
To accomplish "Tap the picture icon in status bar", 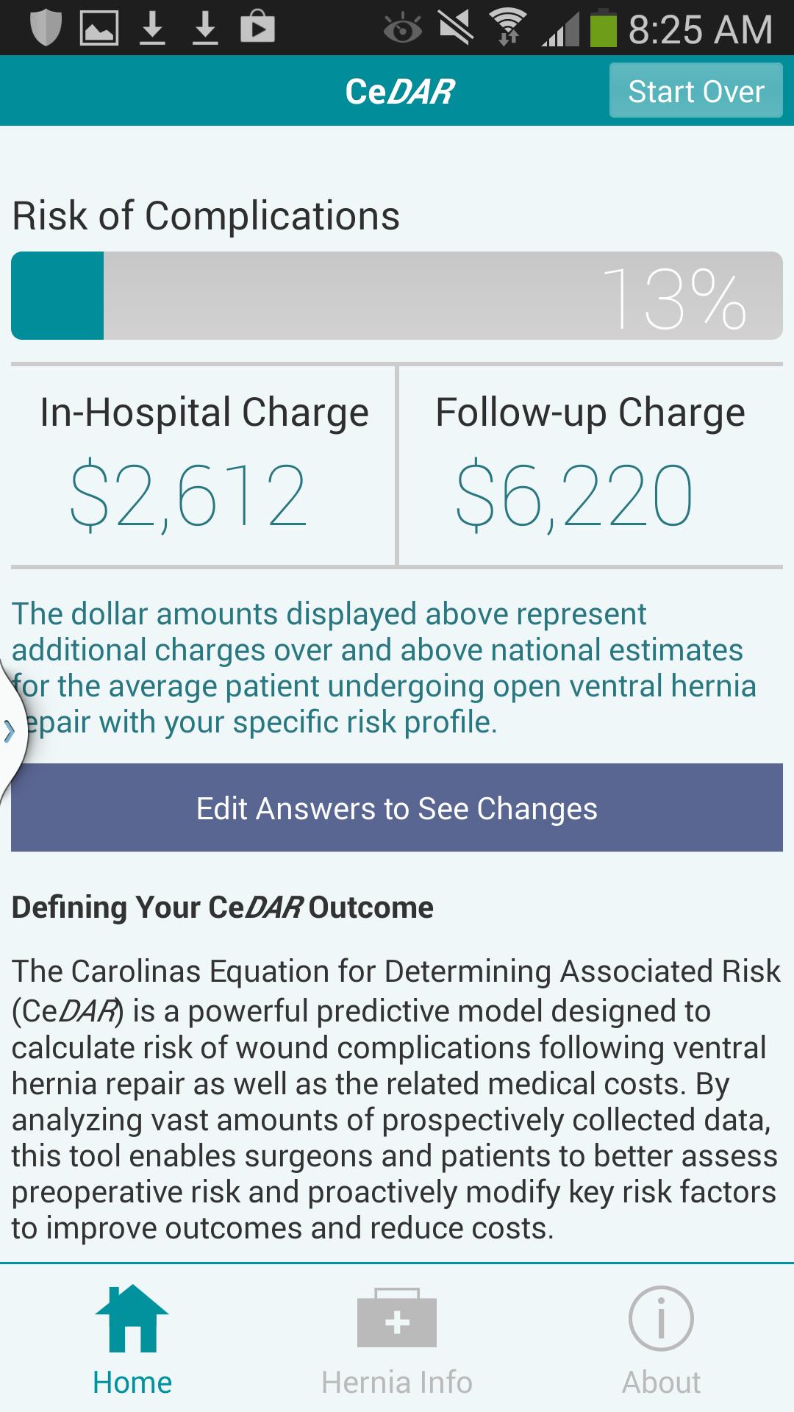I will [99, 28].
